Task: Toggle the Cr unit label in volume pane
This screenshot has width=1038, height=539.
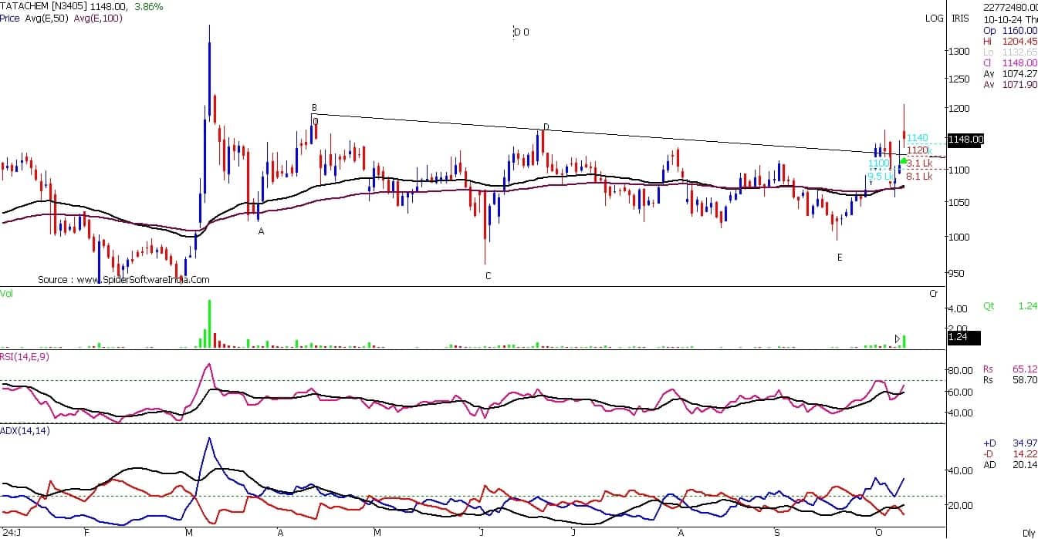Action: tap(934, 294)
